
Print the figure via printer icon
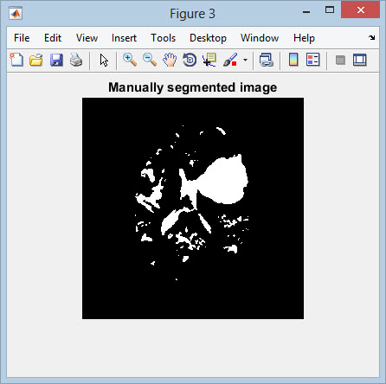(76, 61)
